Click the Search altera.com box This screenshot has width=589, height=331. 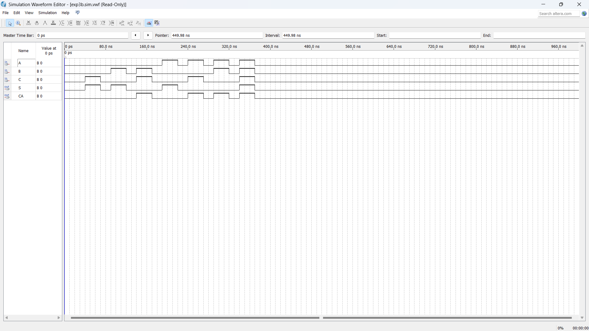pyautogui.click(x=558, y=13)
